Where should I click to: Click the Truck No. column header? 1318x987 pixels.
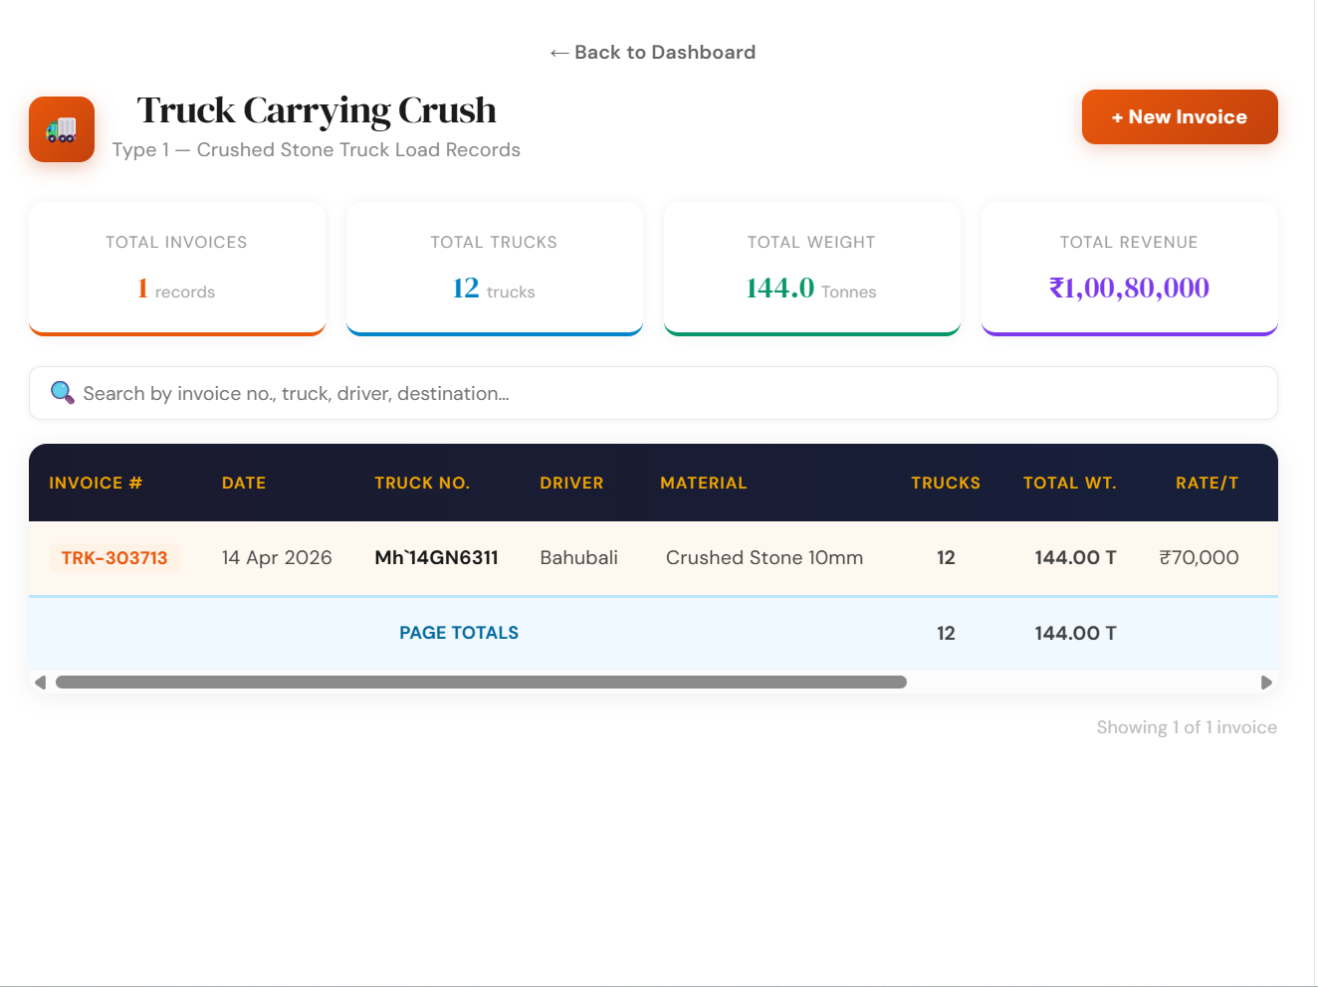point(422,484)
